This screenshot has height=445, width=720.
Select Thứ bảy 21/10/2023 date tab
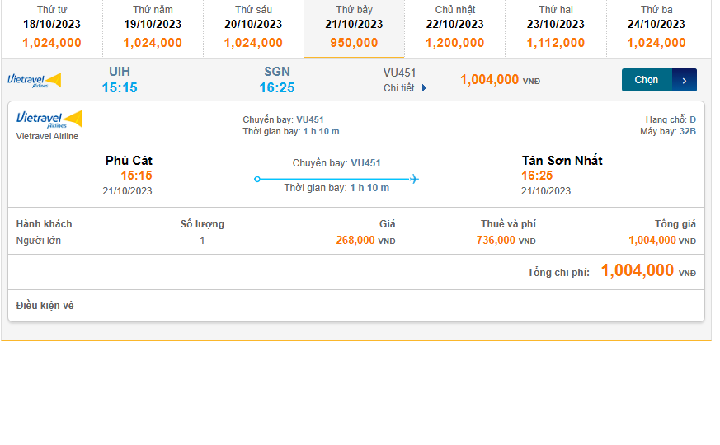point(354,27)
